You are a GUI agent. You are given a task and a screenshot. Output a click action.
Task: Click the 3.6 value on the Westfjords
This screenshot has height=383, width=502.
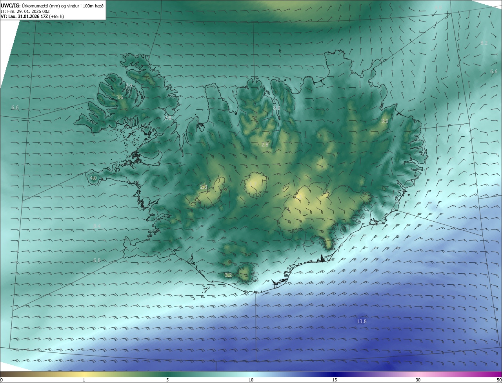click(120, 97)
